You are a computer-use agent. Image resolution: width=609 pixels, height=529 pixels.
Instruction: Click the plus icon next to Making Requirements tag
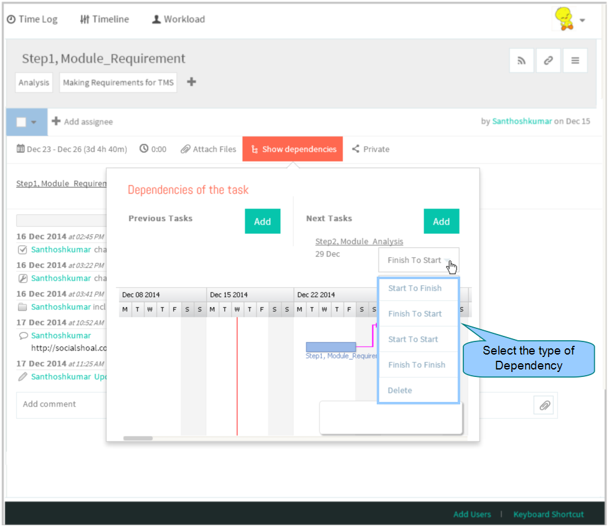point(191,82)
